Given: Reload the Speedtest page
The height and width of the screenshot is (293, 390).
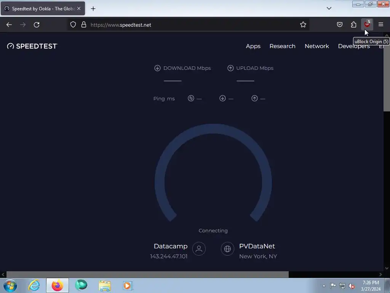Looking at the screenshot, I should pyautogui.click(x=37, y=25).
